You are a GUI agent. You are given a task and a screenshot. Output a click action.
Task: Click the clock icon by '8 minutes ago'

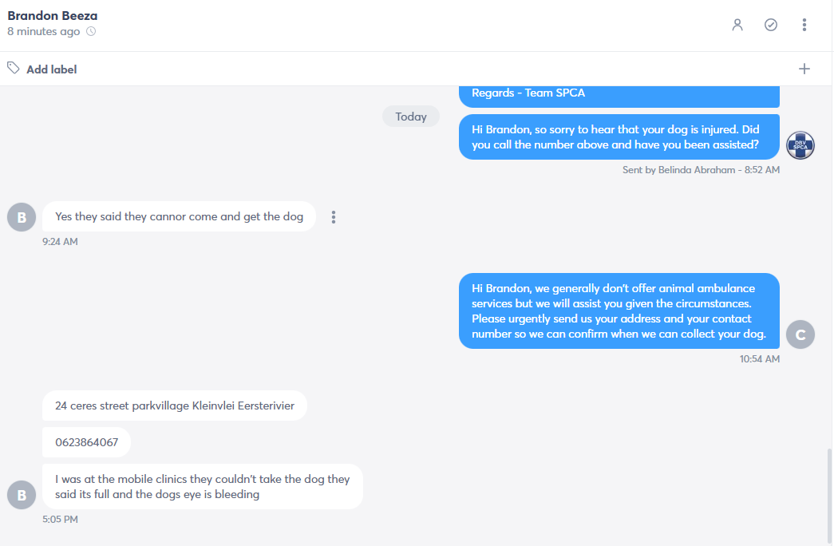pyautogui.click(x=92, y=31)
